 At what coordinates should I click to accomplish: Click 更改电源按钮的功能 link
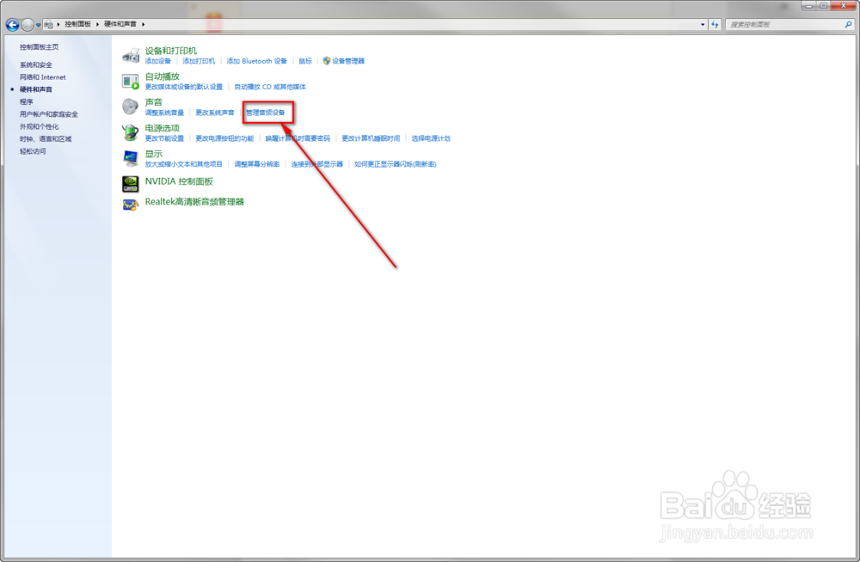(x=224, y=138)
